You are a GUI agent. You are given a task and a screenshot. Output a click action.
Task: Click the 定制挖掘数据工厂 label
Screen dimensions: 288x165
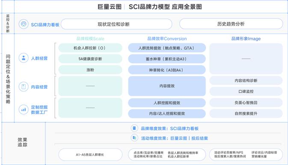pos(39,109)
